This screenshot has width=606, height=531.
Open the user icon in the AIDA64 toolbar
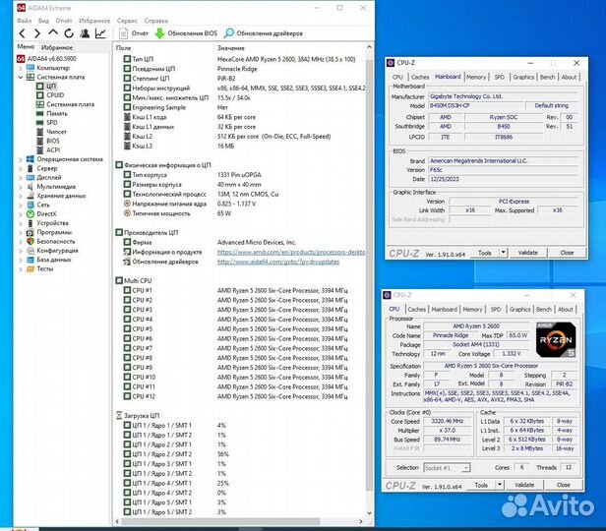click(x=85, y=33)
